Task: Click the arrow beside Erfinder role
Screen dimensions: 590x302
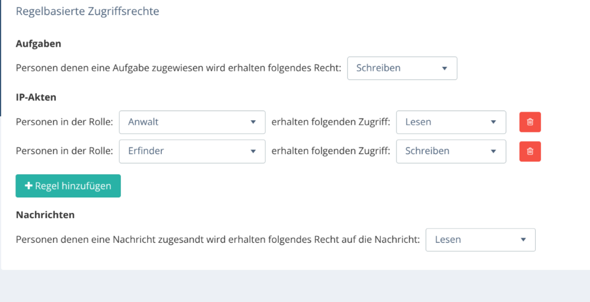Action: coord(253,151)
